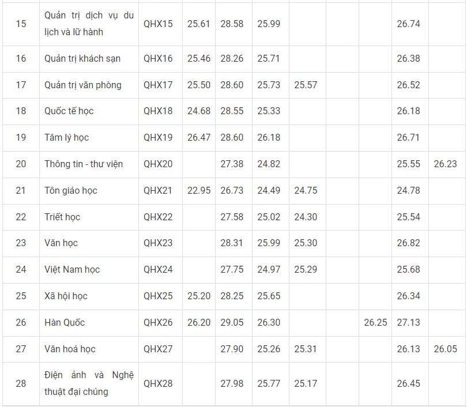Screen dimensions: 467x407
Task: Click the 26.25 score cell
Action: click(x=375, y=323)
